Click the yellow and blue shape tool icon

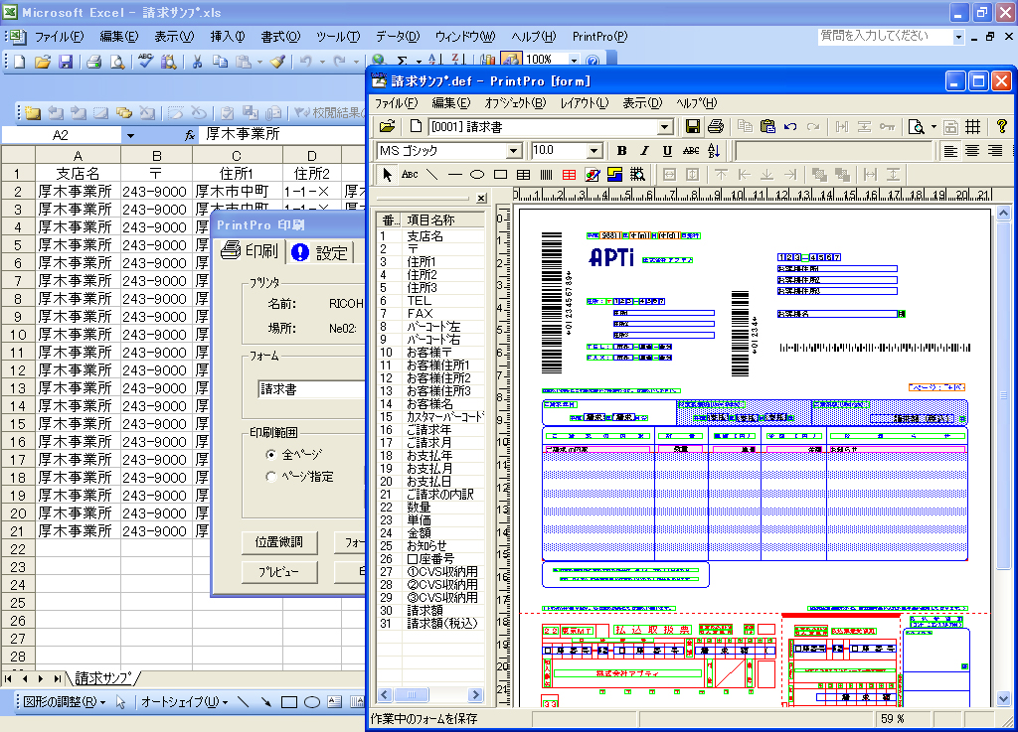614,175
